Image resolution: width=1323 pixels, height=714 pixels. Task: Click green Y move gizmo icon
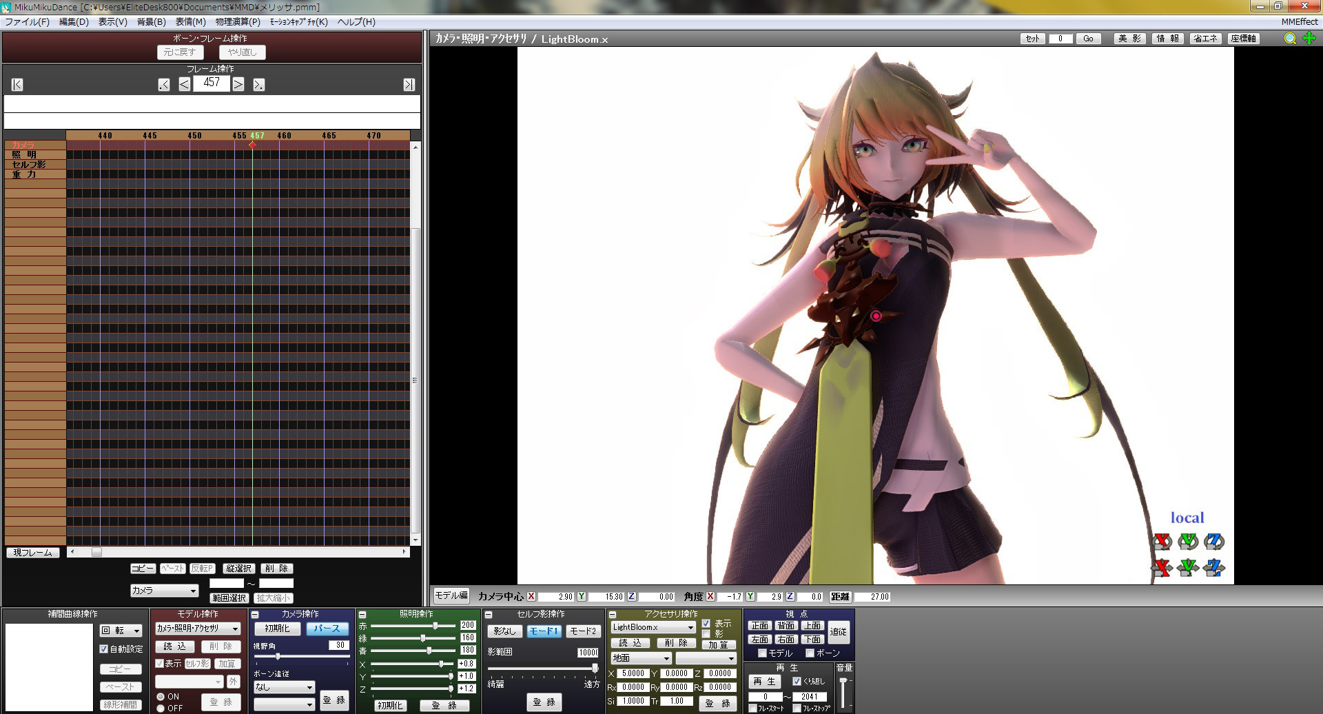coord(1188,568)
